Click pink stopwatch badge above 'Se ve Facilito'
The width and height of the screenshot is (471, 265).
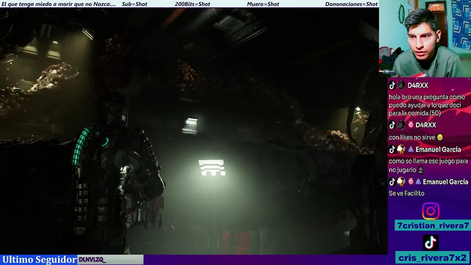411,181
